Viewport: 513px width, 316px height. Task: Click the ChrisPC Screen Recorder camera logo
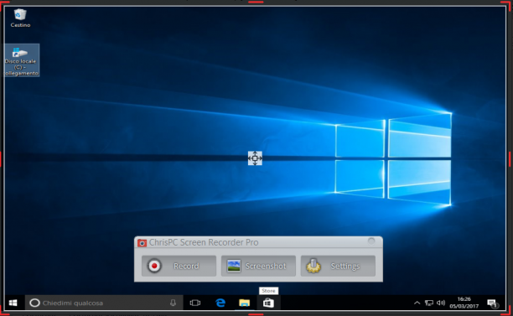142,243
